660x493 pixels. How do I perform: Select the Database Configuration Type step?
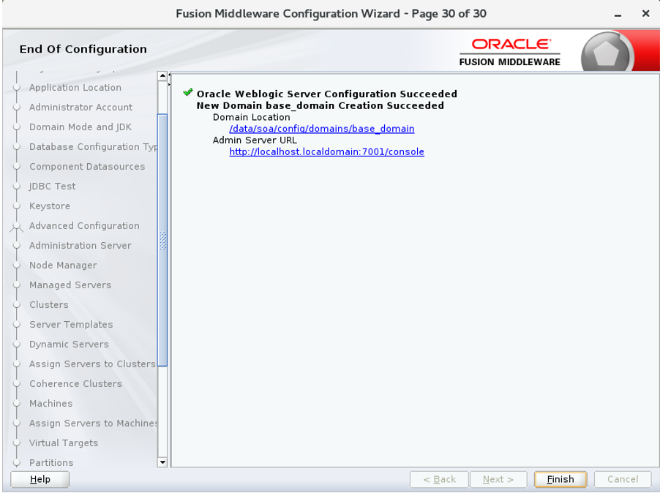click(93, 147)
